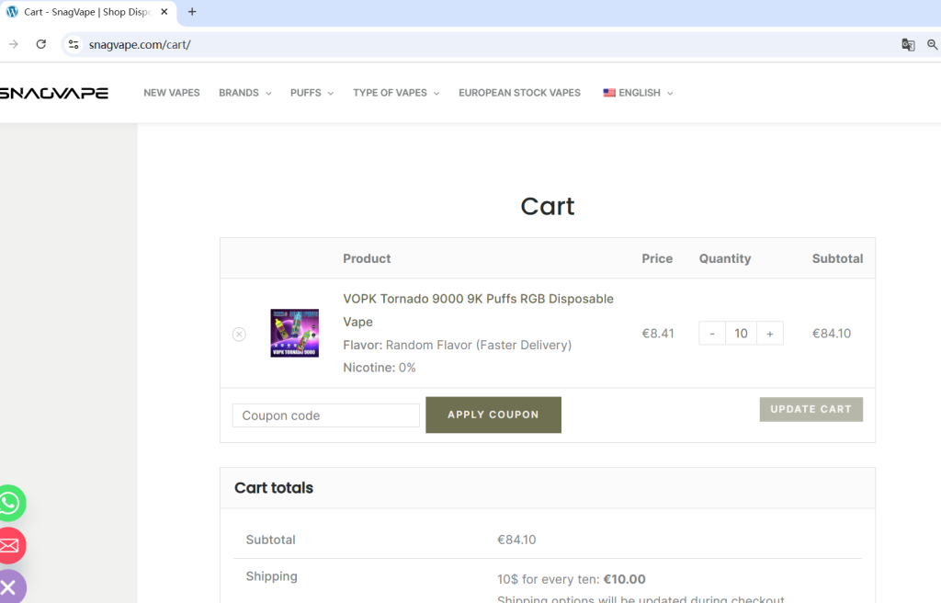The image size is (941, 603).
Task: Click the browser forward arrow
Action: [13, 44]
